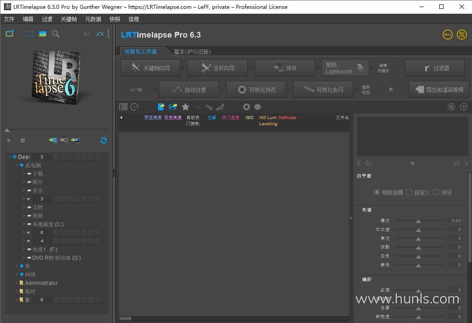Switch to the 基本/JPG(旧版) tab

[x=192, y=52]
